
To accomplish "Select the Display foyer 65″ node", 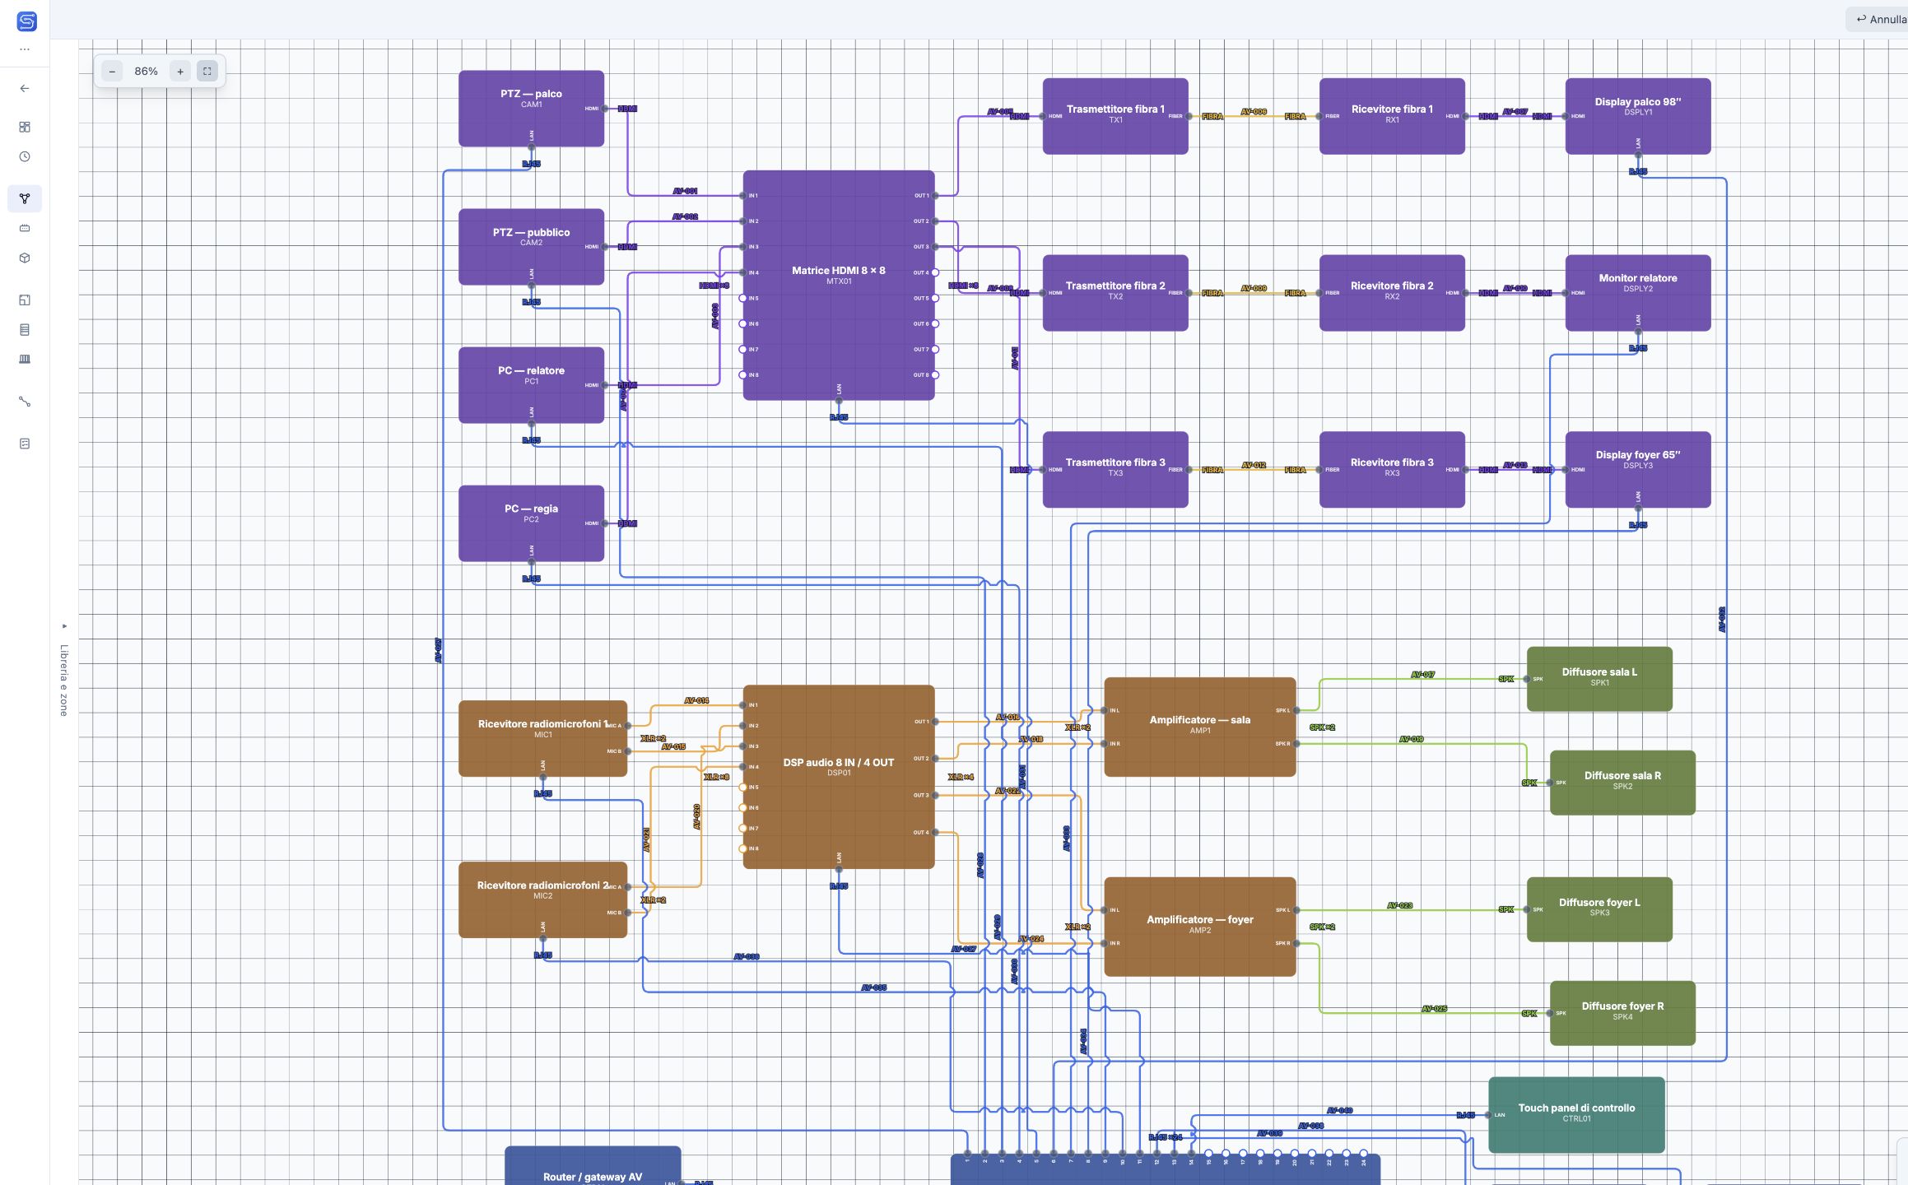I will coord(1638,469).
